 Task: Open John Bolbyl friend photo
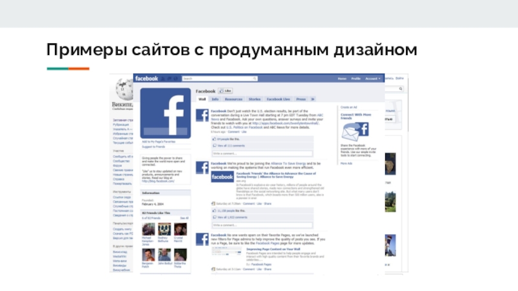[164, 255]
